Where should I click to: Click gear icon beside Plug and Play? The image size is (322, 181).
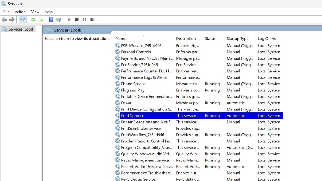[118, 90]
